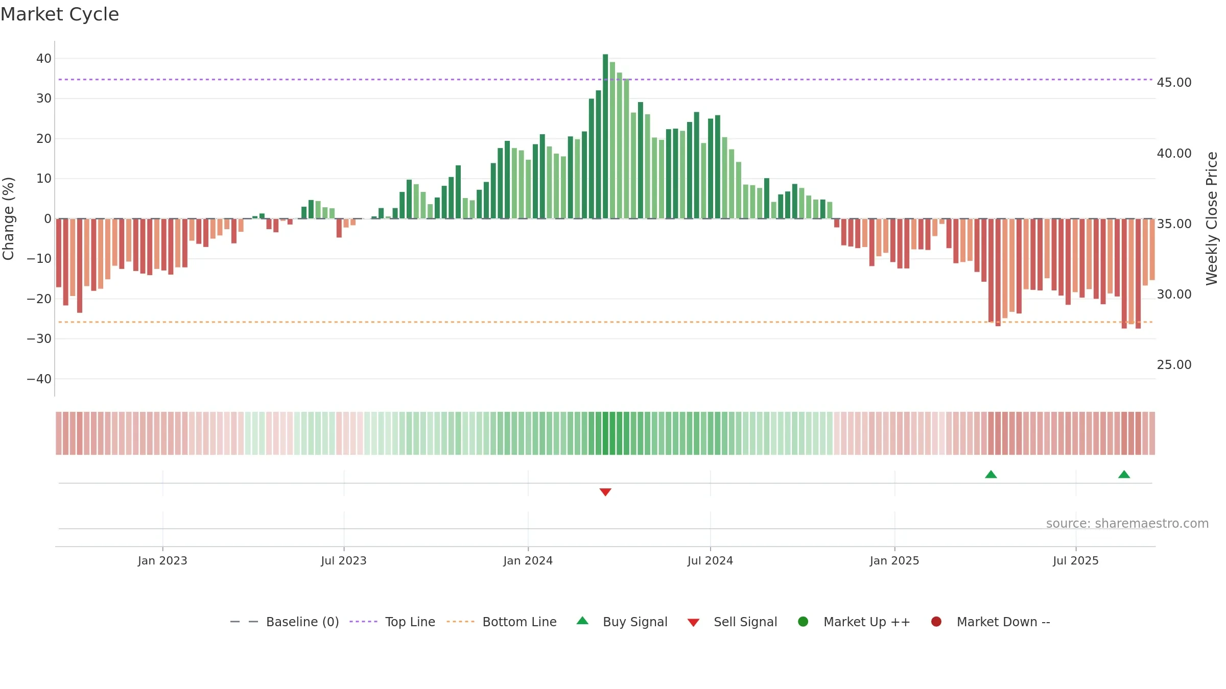Toggle the Bottom Line legend entry
1226x689 pixels.
(502, 622)
